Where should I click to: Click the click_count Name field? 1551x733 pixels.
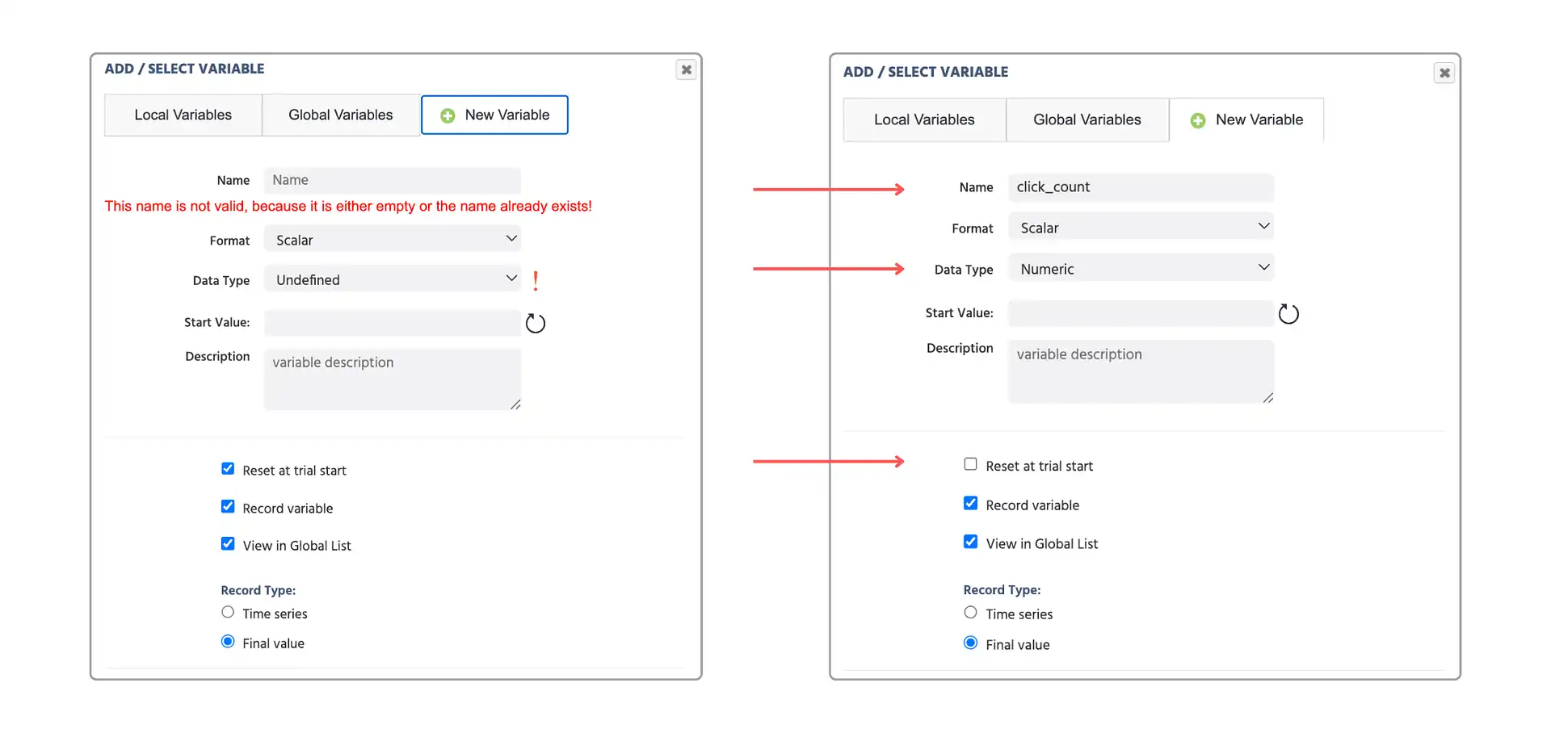tap(1141, 187)
